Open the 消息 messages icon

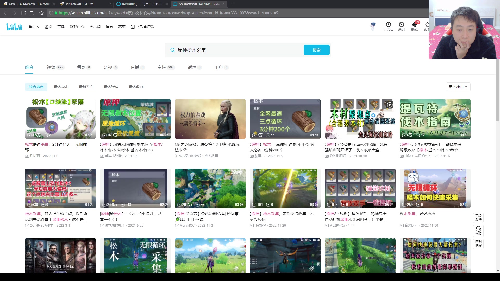401,27
